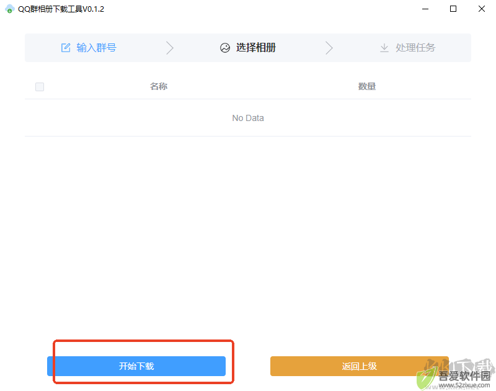Click the 返回上级 button
496x391 pixels.
coord(360,366)
